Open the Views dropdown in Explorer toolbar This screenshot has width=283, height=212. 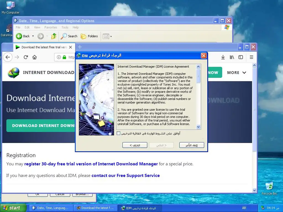pyautogui.click(x=107, y=36)
